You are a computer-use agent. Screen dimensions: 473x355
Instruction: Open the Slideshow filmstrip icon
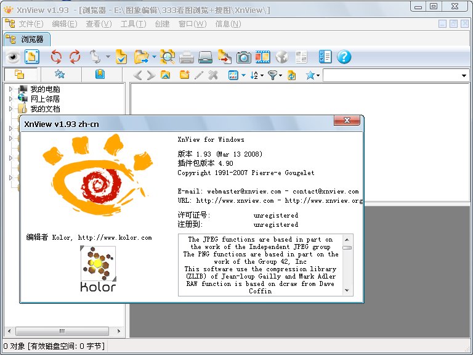(x=263, y=57)
